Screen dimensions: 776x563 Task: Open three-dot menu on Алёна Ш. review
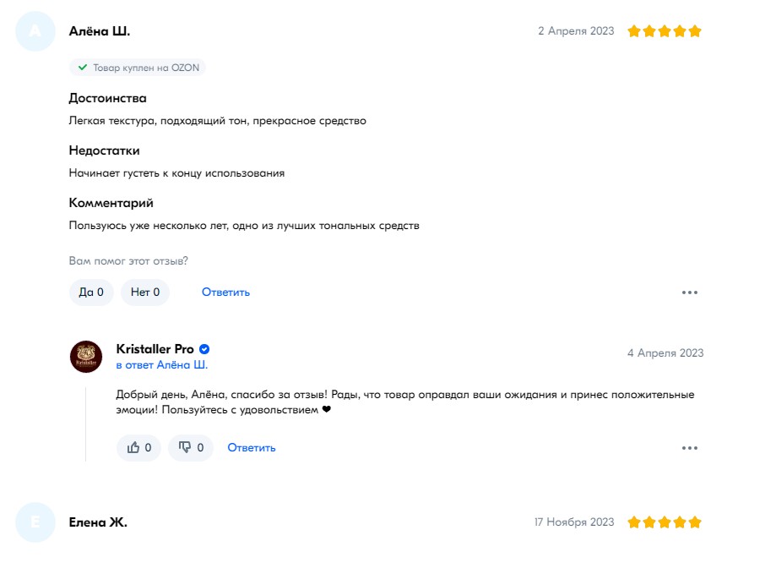[x=689, y=292]
